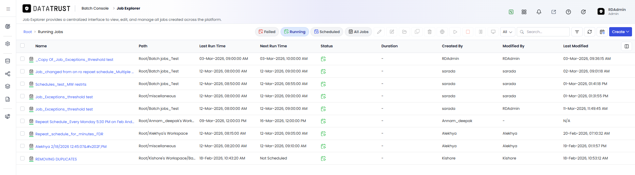Image resolution: width=635 pixels, height=175 pixels.
Task: Click the DataTrust shield logo
Action: pyautogui.click(x=27, y=8)
